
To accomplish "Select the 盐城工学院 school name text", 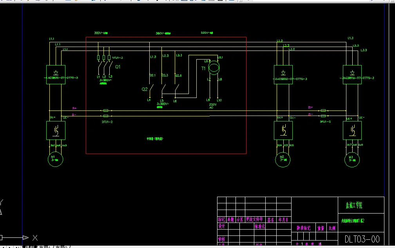I will click(x=354, y=205).
